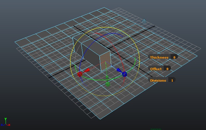Click the green Y-axis scale cube handle
This screenshot has width=206, height=130.
click(x=108, y=84)
